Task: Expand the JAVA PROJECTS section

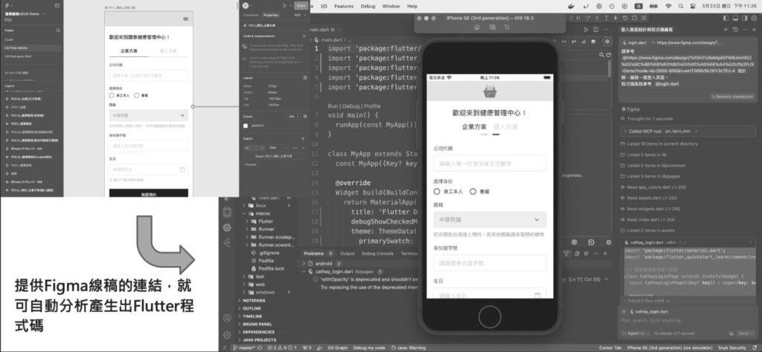Action: pos(259,340)
